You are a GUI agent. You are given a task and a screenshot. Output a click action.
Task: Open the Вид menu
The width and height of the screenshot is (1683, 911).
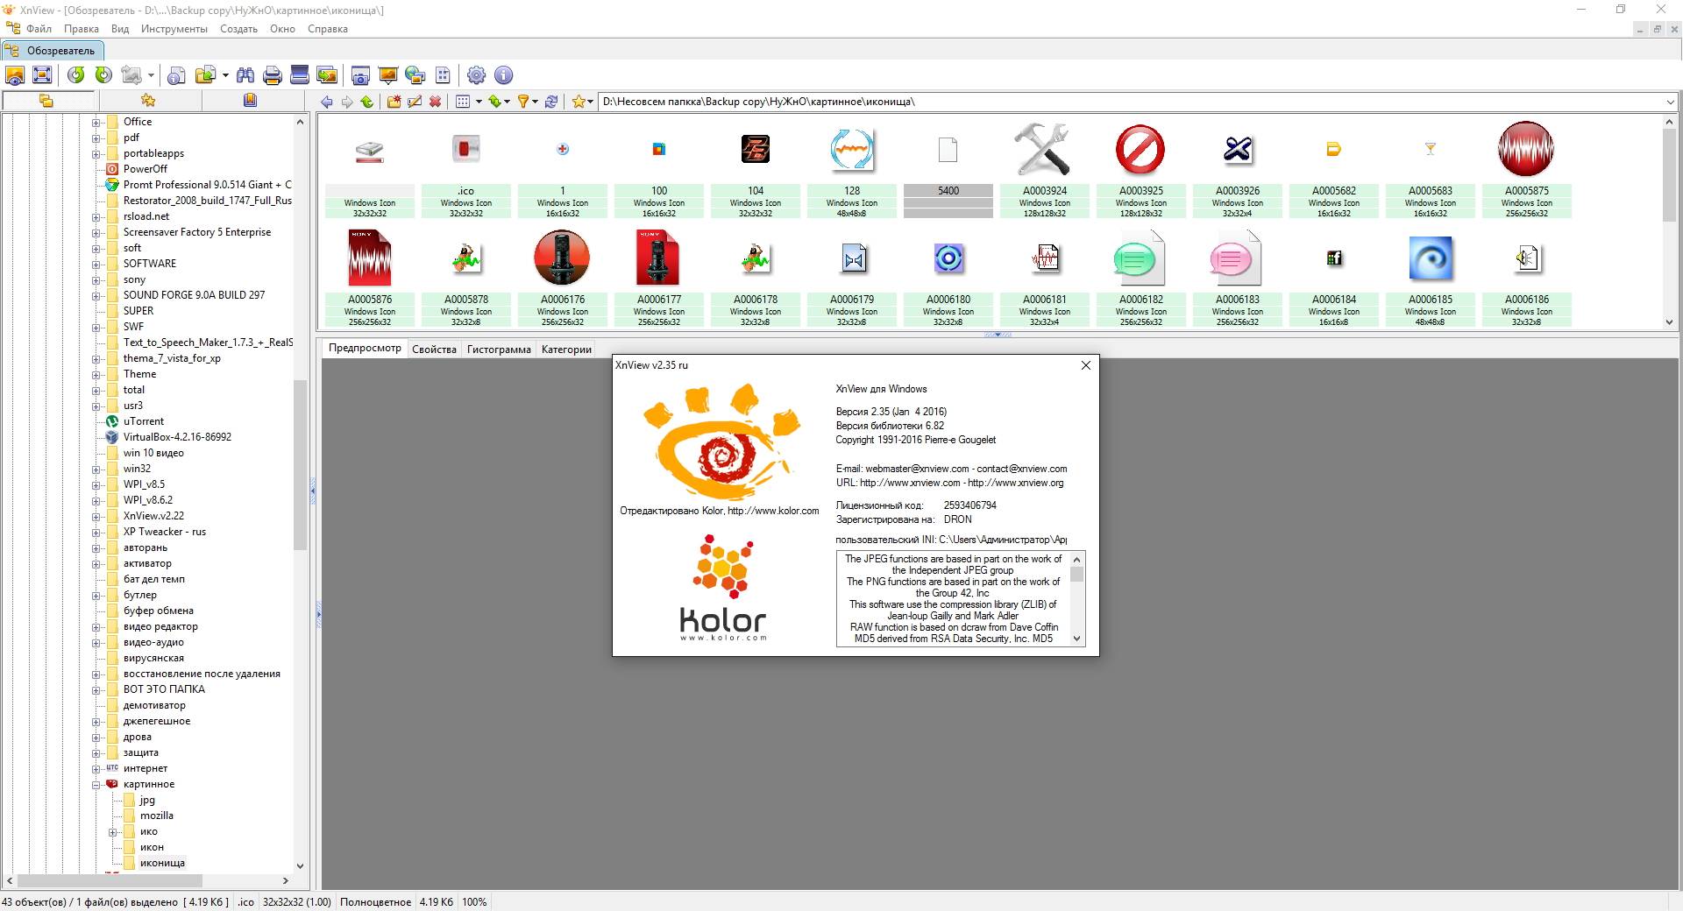point(120,29)
